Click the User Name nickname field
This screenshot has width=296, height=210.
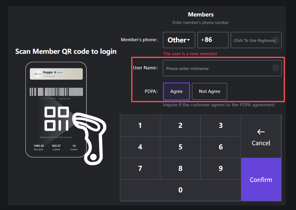(x=217, y=68)
